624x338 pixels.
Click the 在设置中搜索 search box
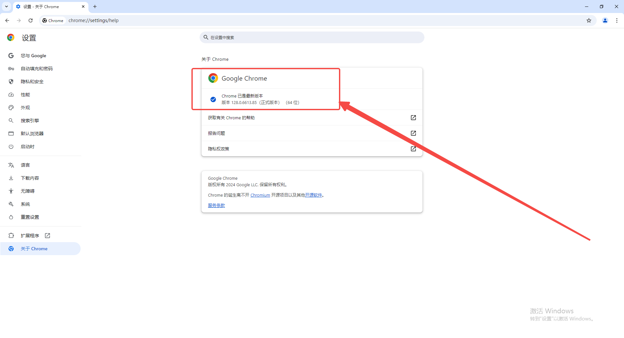(312, 37)
